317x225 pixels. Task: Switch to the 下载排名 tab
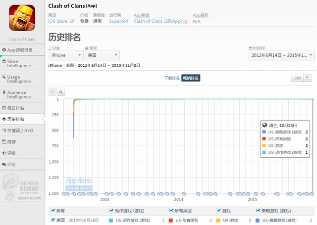coord(172,78)
